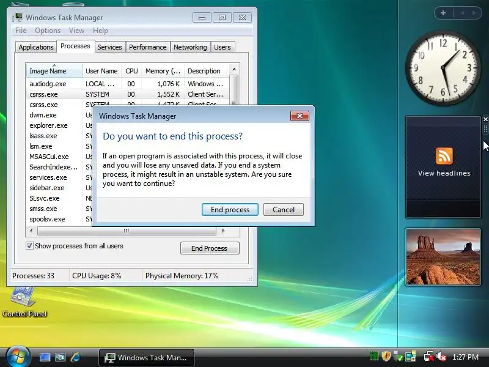This screenshot has width=489, height=367.
Task: Open the Help menu
Action: coord(100,31)
